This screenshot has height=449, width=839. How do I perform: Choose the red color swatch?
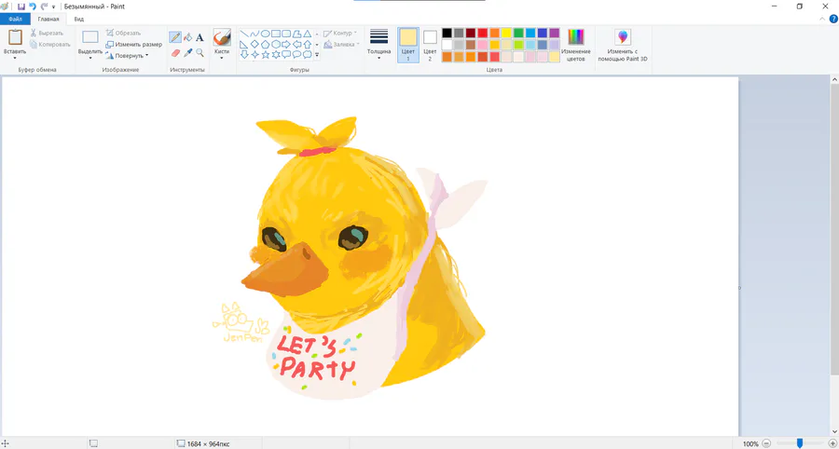pyautogui.click(x=483, y=34)
